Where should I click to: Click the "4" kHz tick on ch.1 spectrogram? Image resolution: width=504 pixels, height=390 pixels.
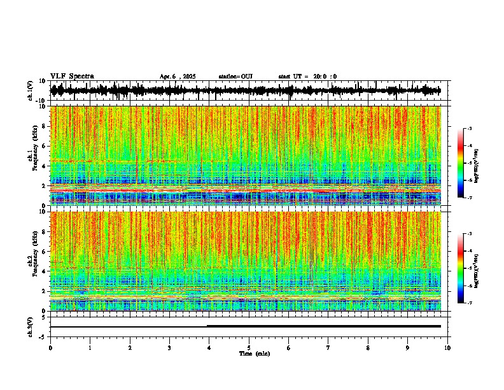[x=45, y=166]
